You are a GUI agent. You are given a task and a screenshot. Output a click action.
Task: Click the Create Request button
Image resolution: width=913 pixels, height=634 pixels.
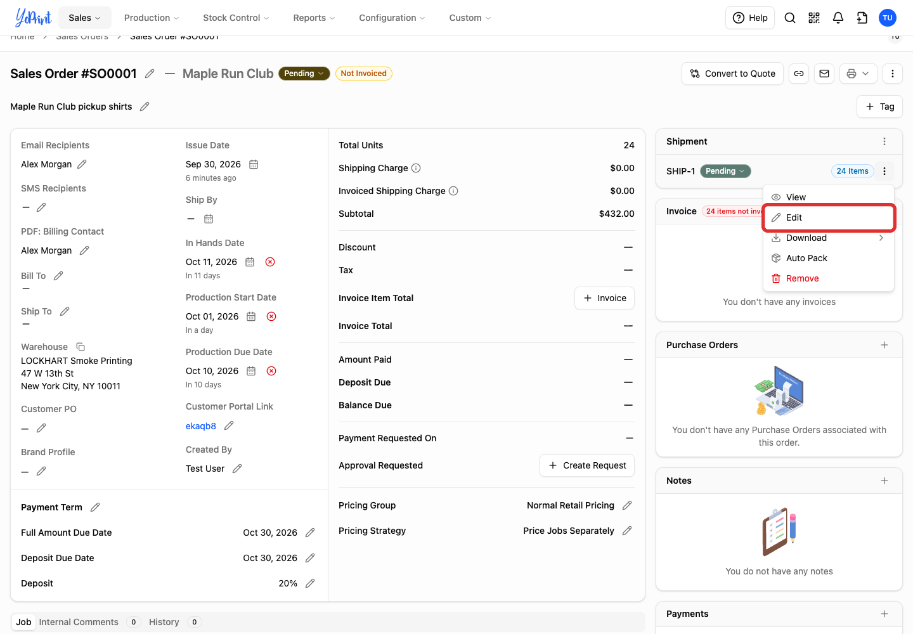click(x=587, y=465)
